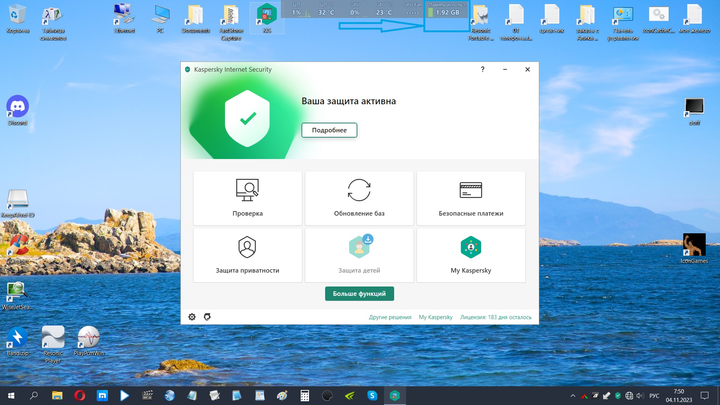Open the Другие решения link
The image size is (720, 405).
390,317
